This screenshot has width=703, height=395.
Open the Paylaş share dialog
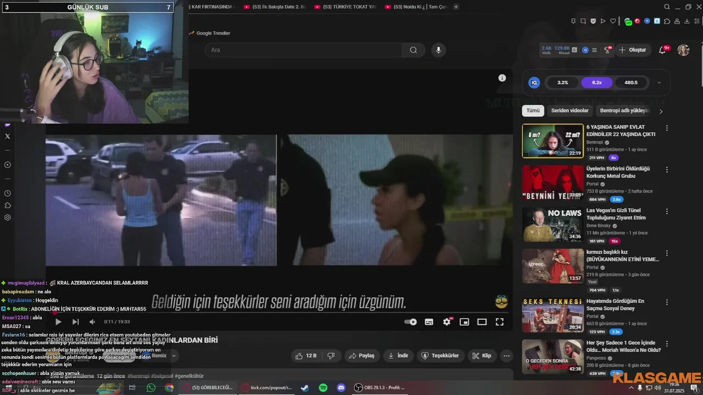(361, 356)
